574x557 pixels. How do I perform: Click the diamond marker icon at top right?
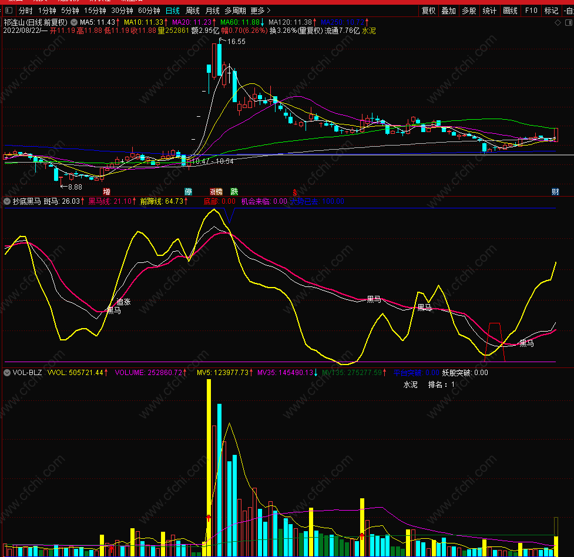coord(558,23)
